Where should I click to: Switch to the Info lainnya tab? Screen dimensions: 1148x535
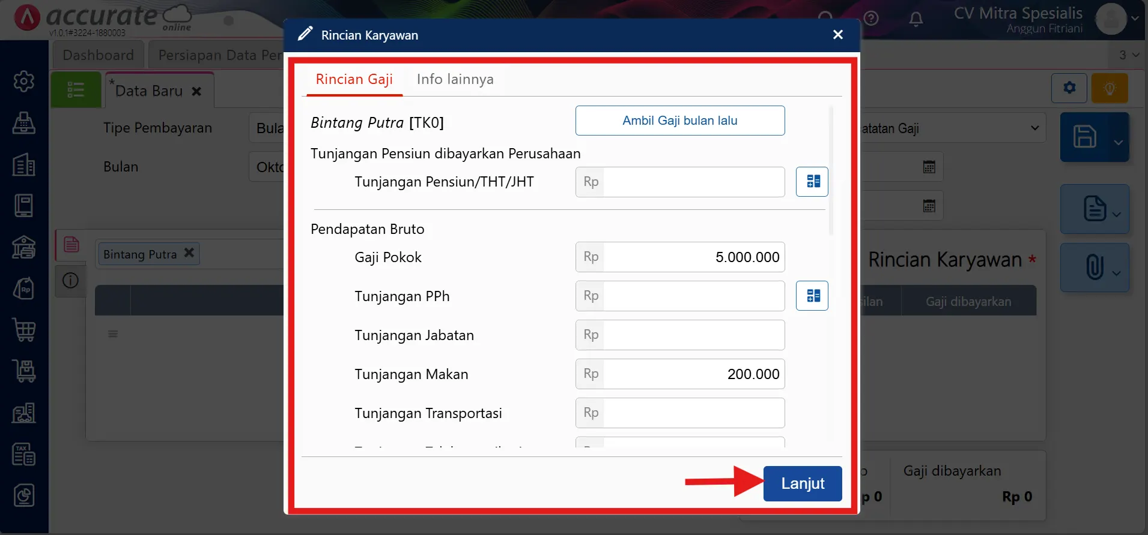(455, 79)
